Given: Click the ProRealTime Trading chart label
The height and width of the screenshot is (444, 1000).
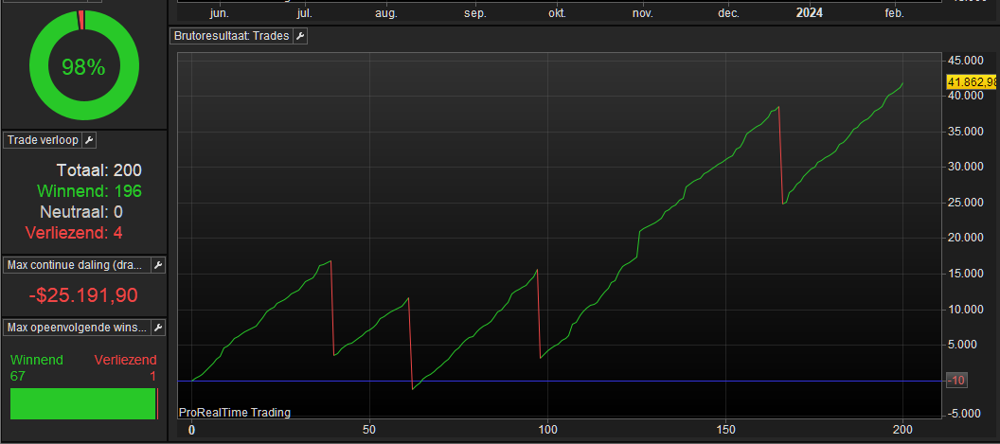Looking at the screenshot, I should pyautogui.click(x=234, y=413).
